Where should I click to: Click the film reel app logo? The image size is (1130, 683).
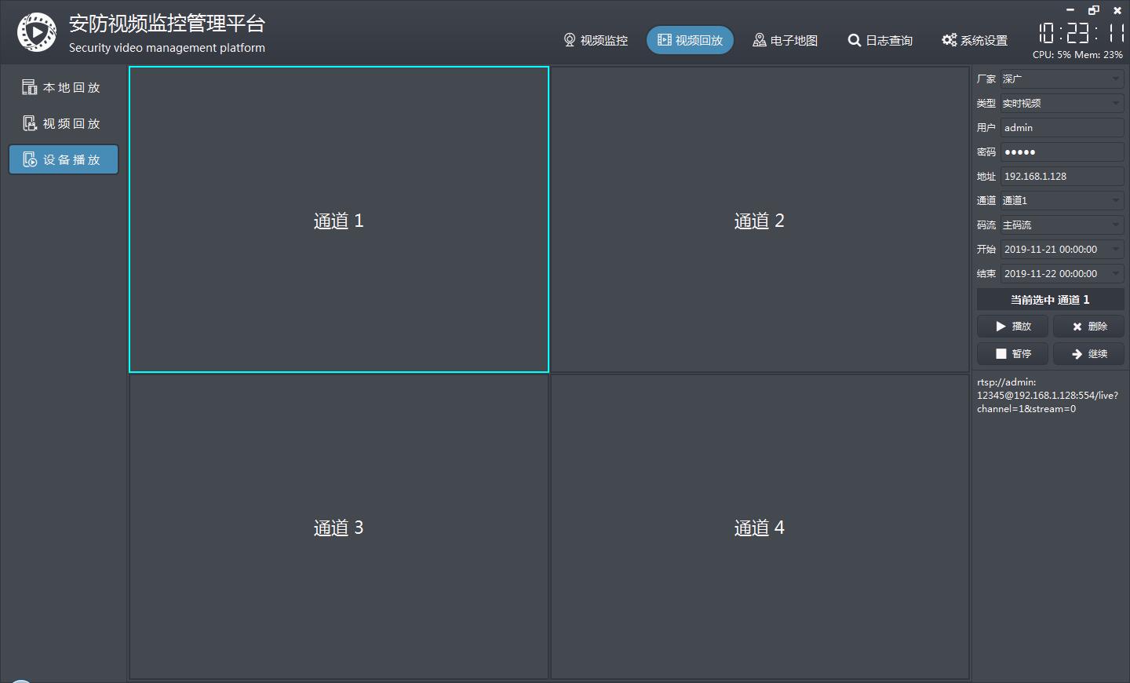[x=37, y=32]
